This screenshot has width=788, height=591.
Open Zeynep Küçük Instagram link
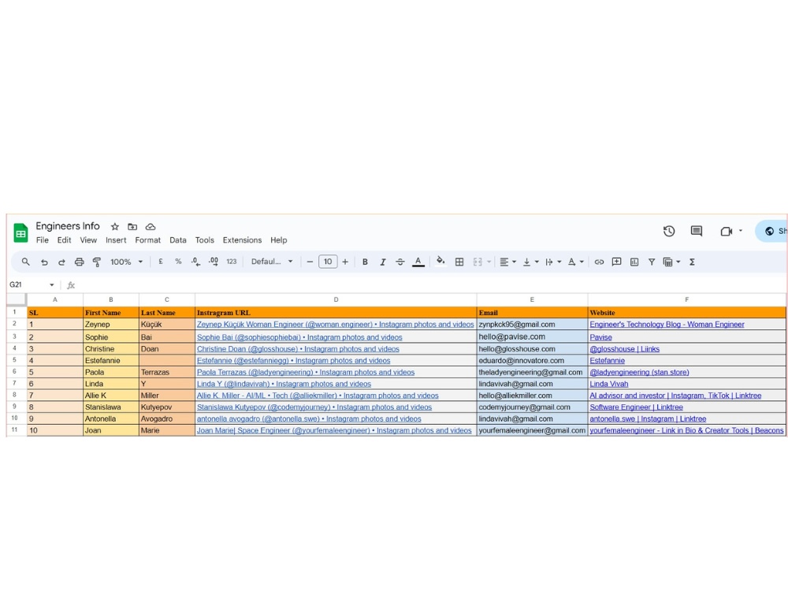[335, 325]
